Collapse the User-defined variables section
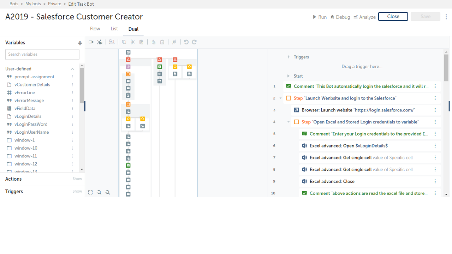The image size is (452, 254). (x=72, y=69)
